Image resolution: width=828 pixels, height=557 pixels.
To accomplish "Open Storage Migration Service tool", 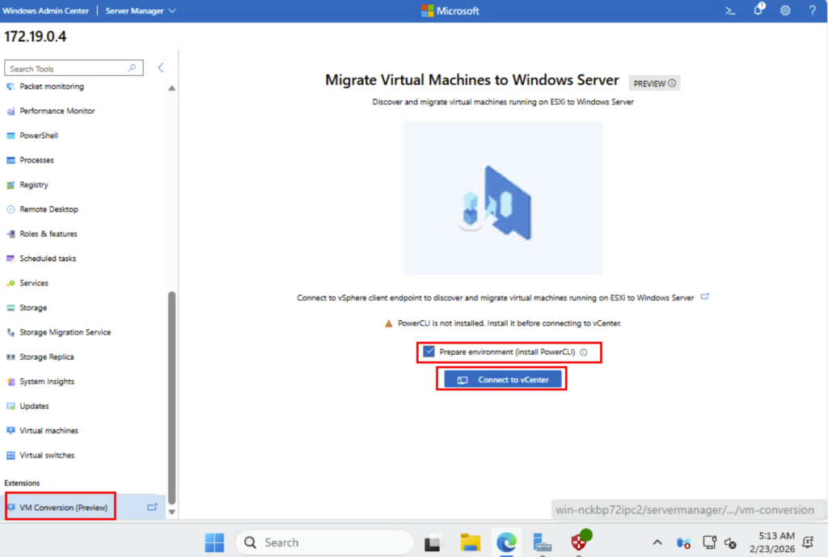I will pos(65,332).
